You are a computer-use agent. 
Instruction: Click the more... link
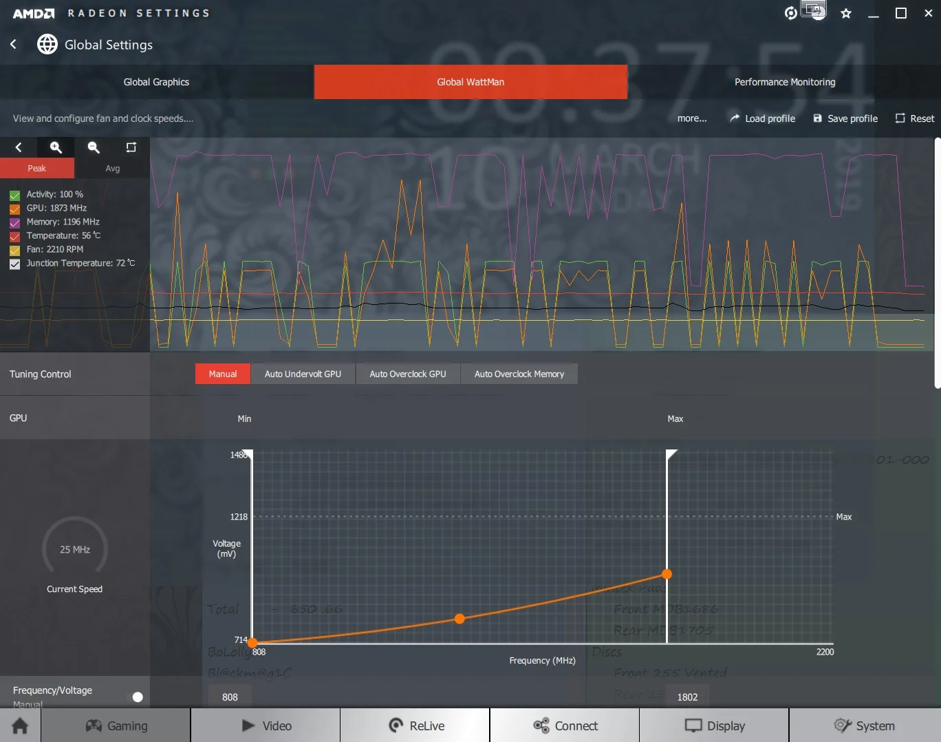692,118
